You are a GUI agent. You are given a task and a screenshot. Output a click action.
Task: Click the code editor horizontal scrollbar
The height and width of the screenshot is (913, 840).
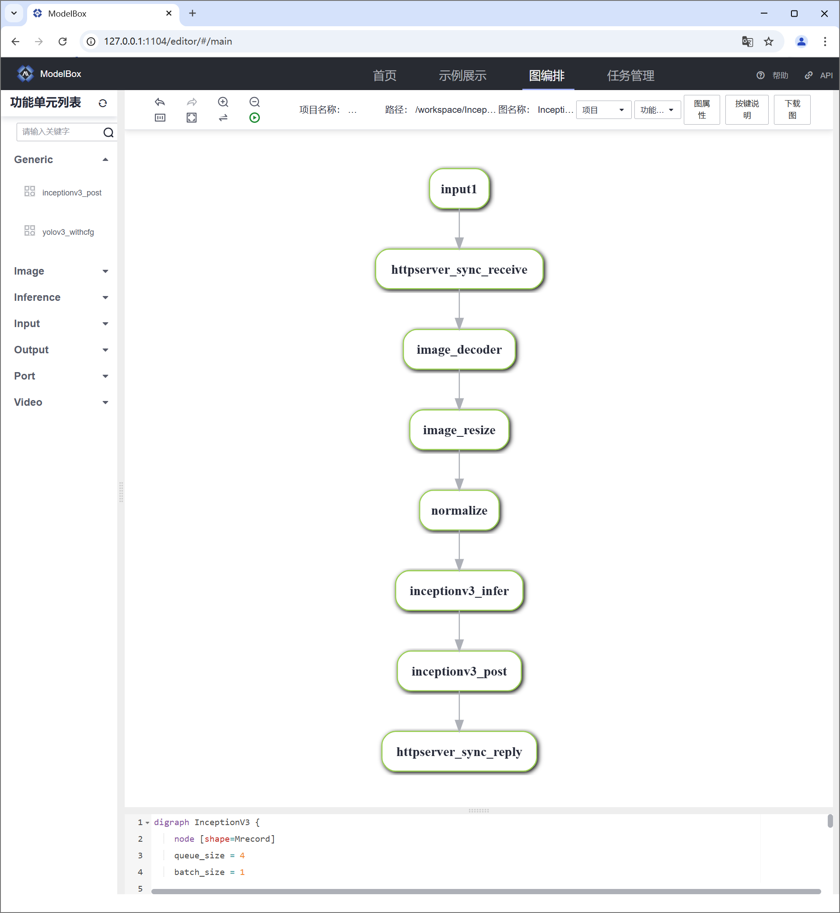click(486, 891)
